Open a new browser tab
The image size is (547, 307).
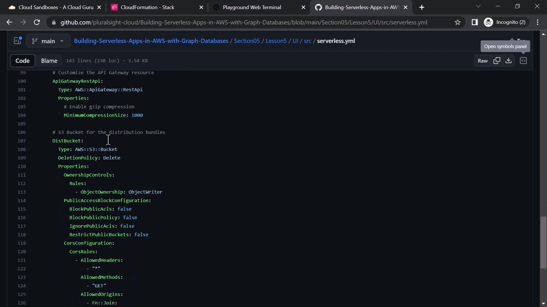click(422, 7)
